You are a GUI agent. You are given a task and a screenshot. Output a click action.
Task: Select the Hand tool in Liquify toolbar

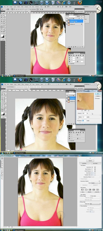2,177
